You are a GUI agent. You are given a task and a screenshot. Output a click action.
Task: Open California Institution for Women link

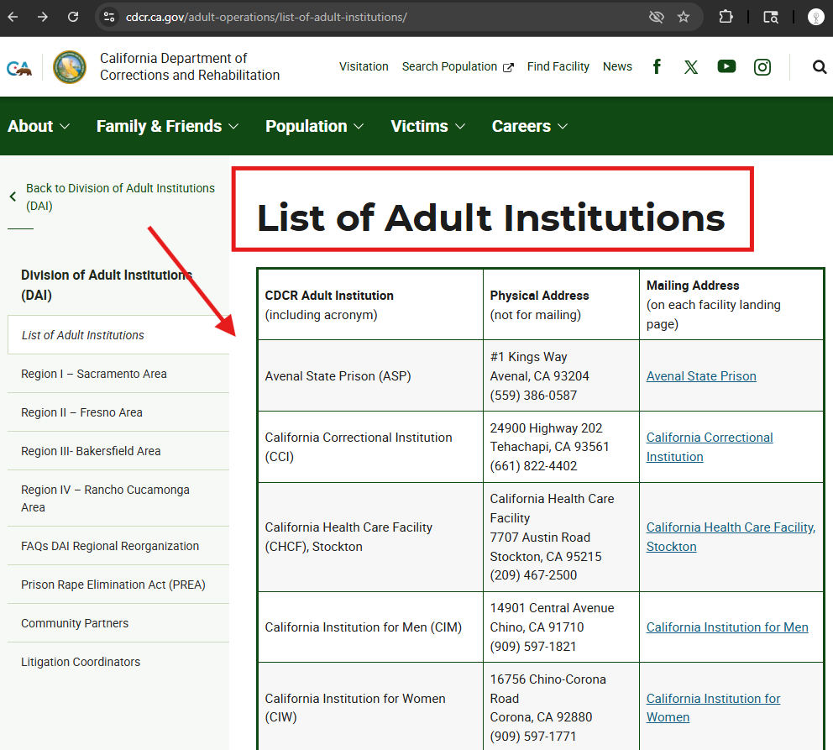(714, 708)
